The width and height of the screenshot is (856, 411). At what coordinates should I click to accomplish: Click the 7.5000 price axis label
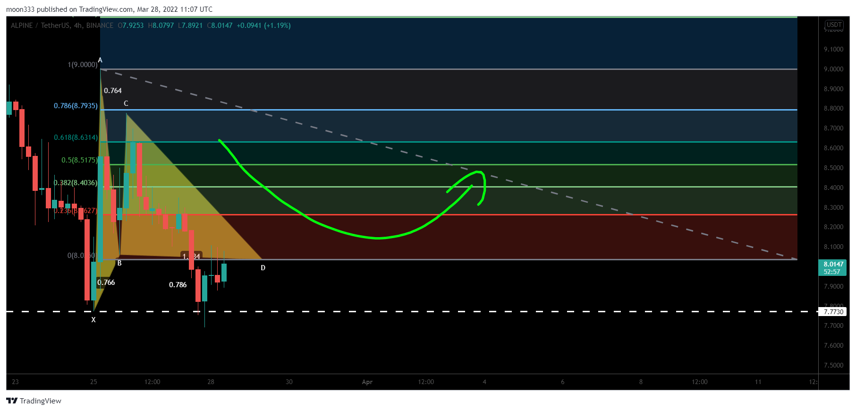click(x=833, y=365)
